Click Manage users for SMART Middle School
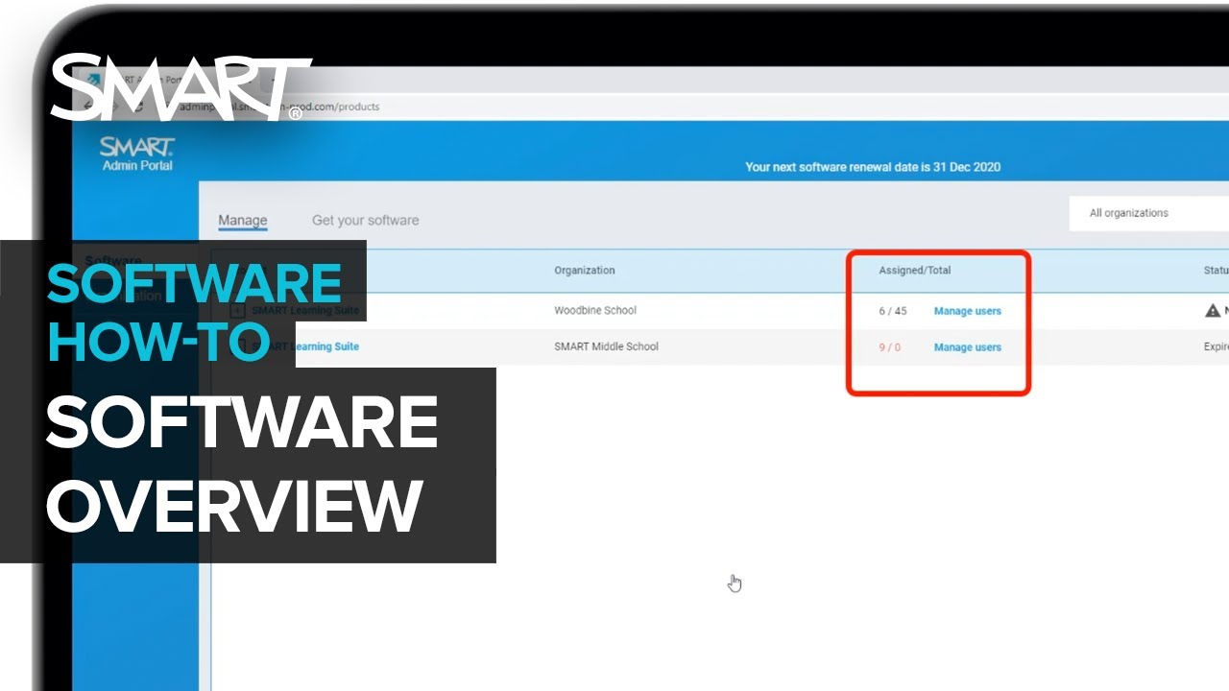This screenshot has height=691, width=1229. coord(967,347)
